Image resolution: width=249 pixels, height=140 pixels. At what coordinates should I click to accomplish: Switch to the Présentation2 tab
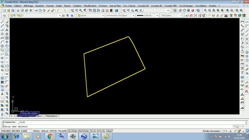tap(51, 116)
